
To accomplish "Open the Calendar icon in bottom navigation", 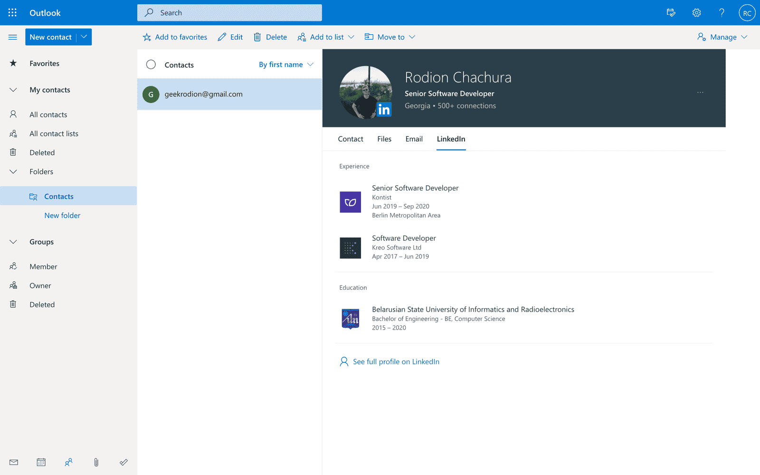I will tap(41, 462).
